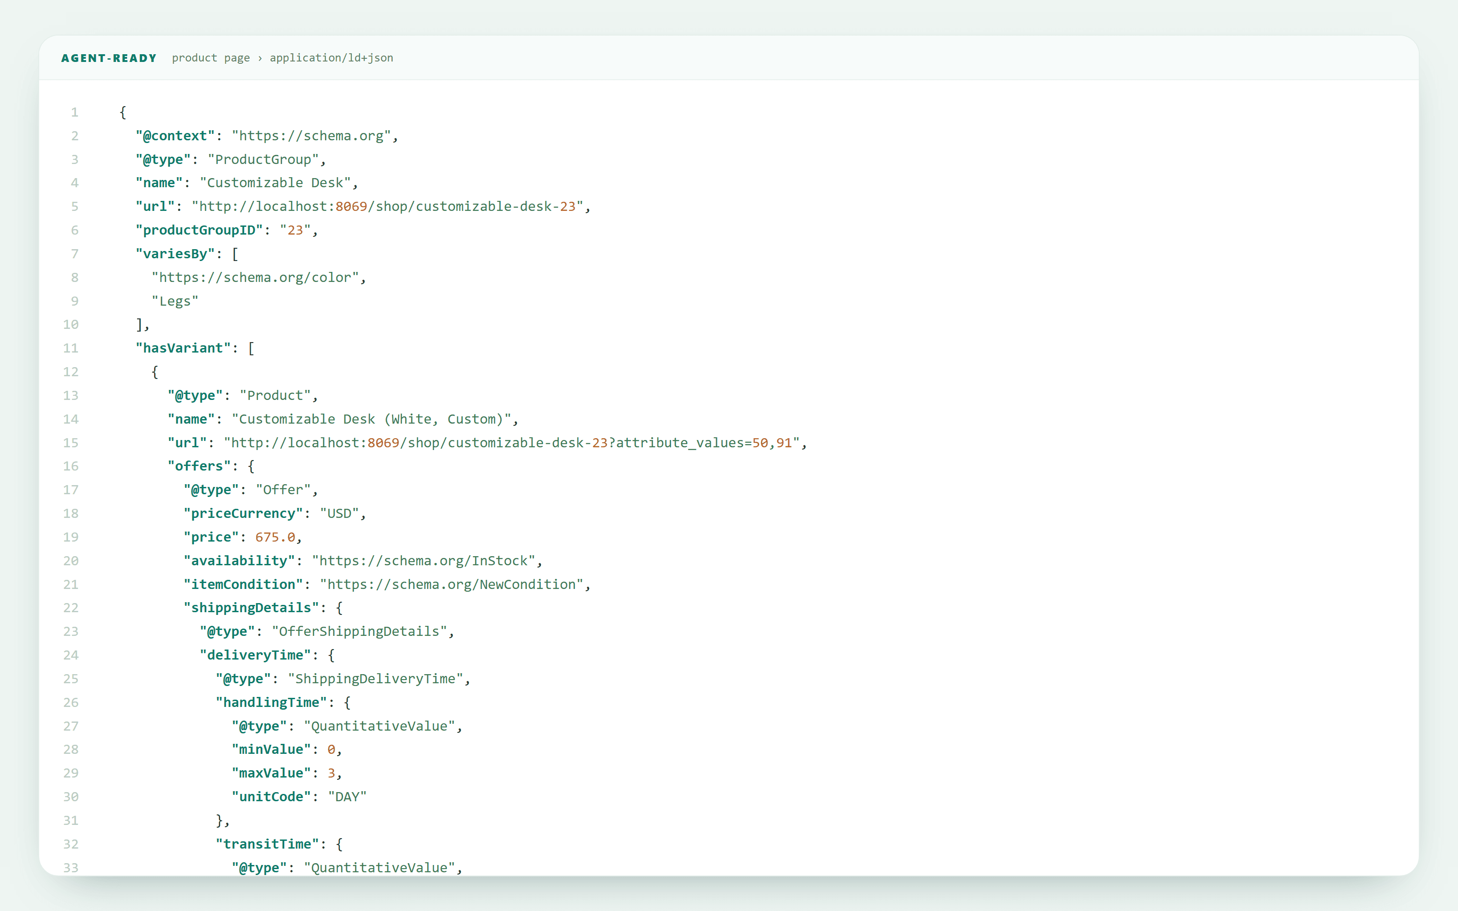Click the "Customizable Desk" name value on line 4
The image size is (1458, 911).
[x=275, y=183]
